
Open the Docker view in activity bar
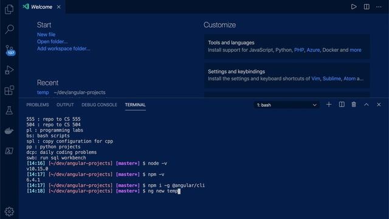[x=9, y=131]
